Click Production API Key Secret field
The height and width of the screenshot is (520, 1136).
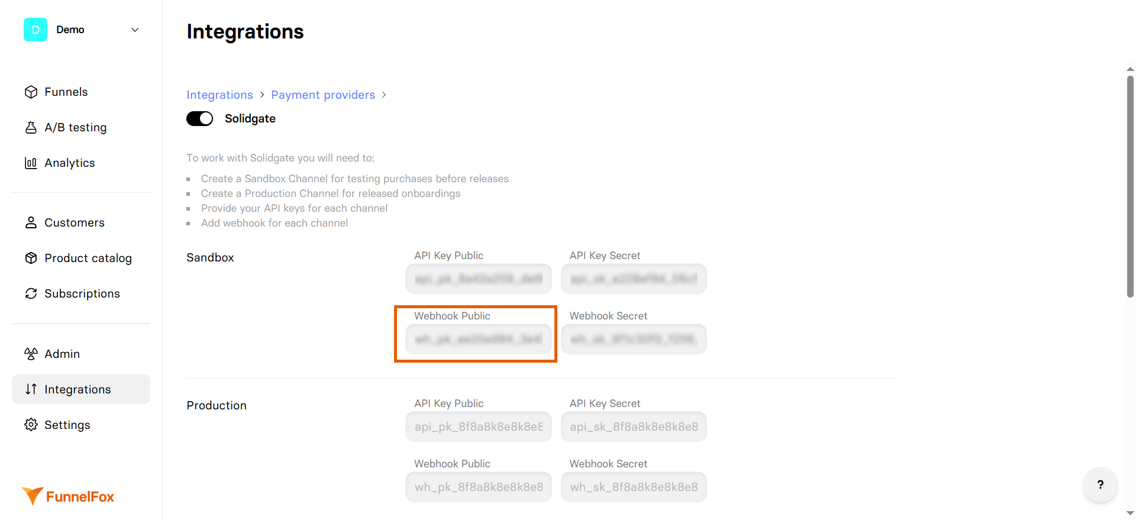point(634,427)
